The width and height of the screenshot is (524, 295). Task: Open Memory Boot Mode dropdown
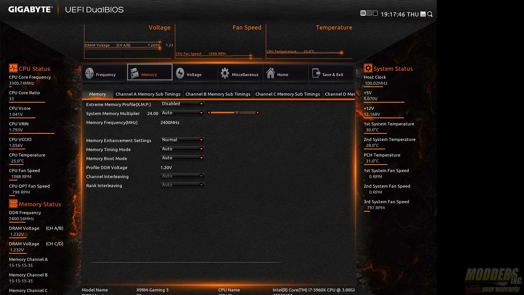tap(183, 158)
